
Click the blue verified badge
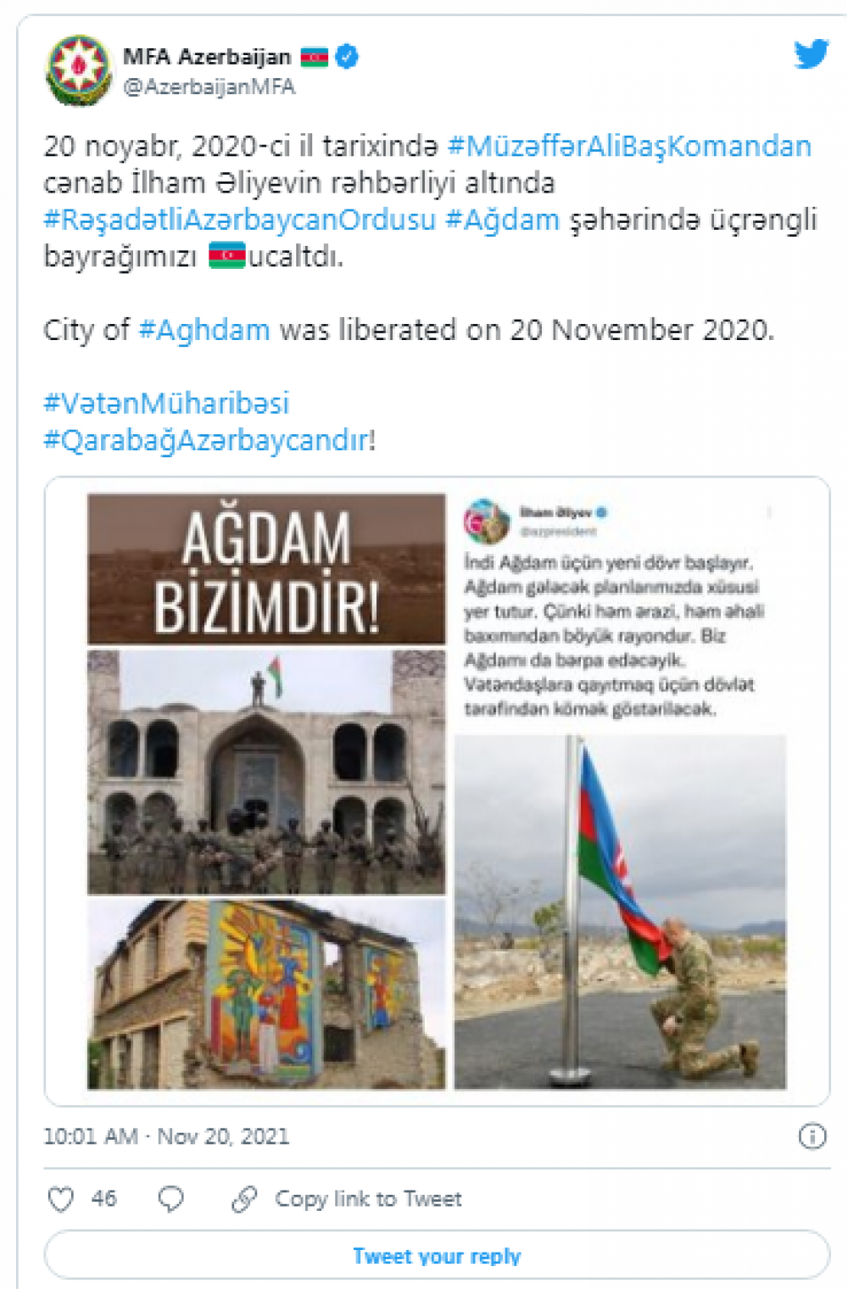pos(347,57)
